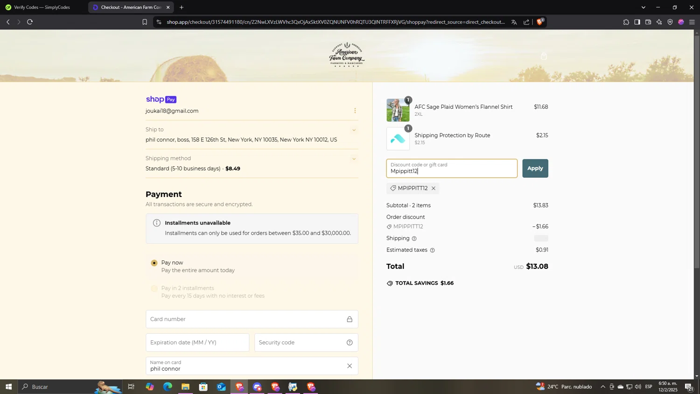The height and width of the screenshot is (394, 700).
Task: Open Outlook from taskbar
Action: coord(221,387)
